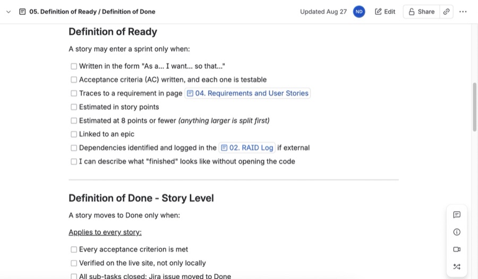The width and height of the screenshot is (478, 279).
Task: Show page info details icon
Action: [x=457, y=232]
